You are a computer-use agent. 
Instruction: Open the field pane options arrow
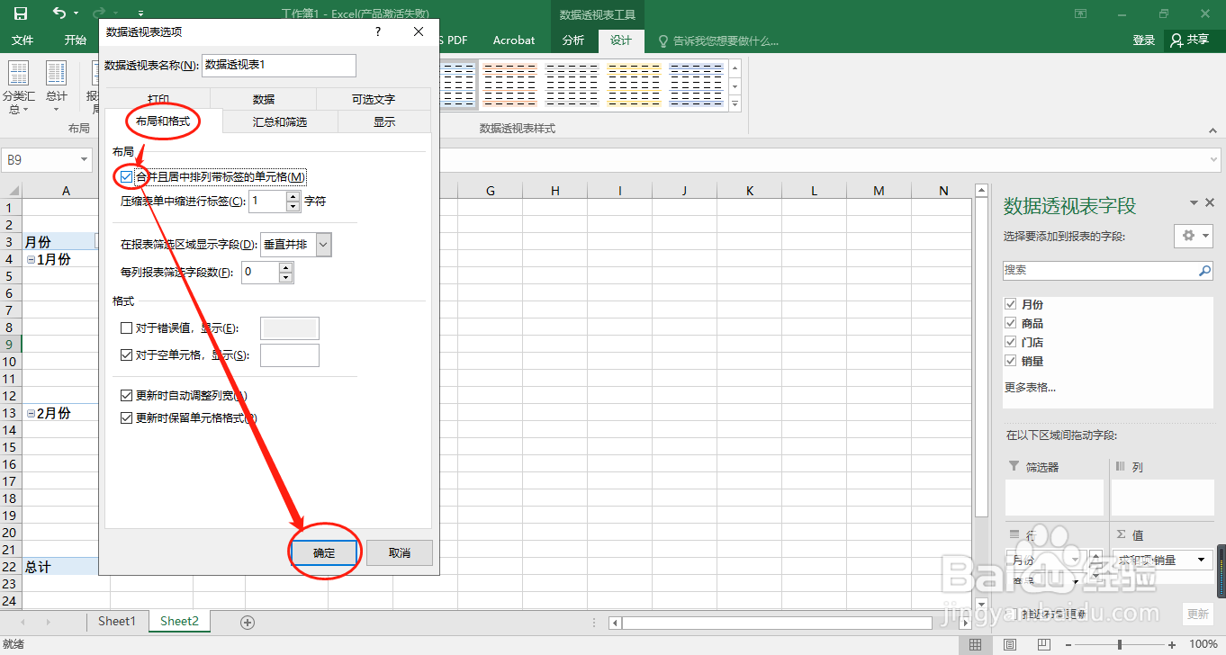click(x=1194, y=203)
